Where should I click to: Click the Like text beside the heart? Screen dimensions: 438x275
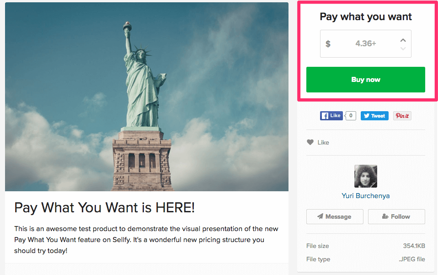[x=323, y=142]
